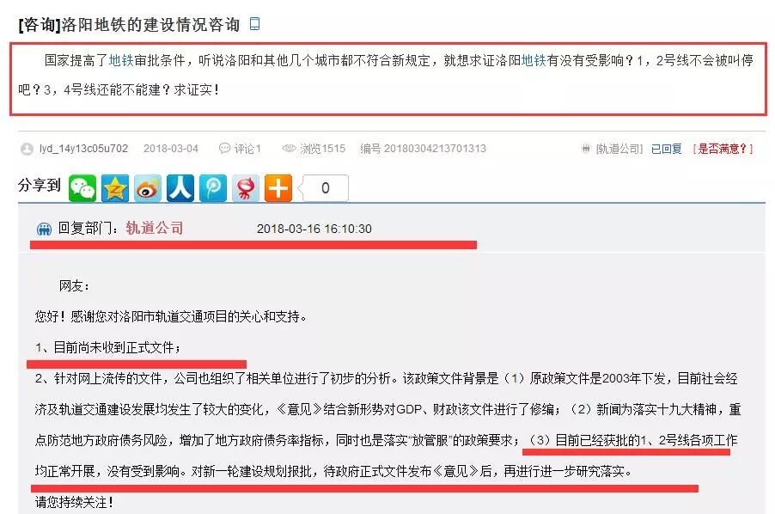Open first 地铁 keyword link
Screen dimensions: 775x514
[x=121, y=60]
